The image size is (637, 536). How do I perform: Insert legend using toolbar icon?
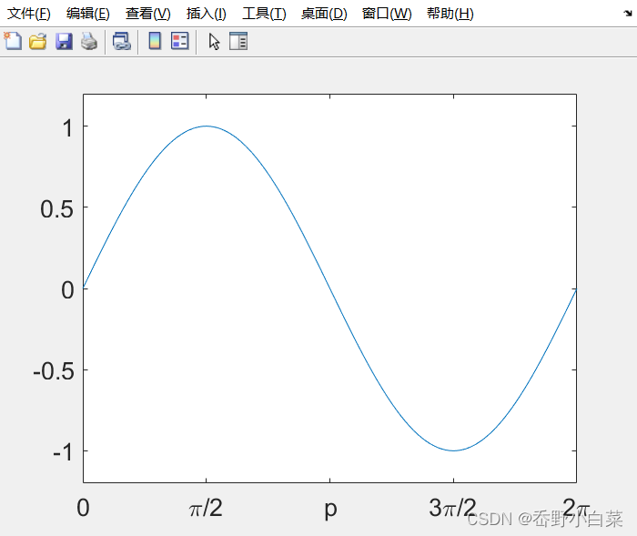click(x=179, y=41)
